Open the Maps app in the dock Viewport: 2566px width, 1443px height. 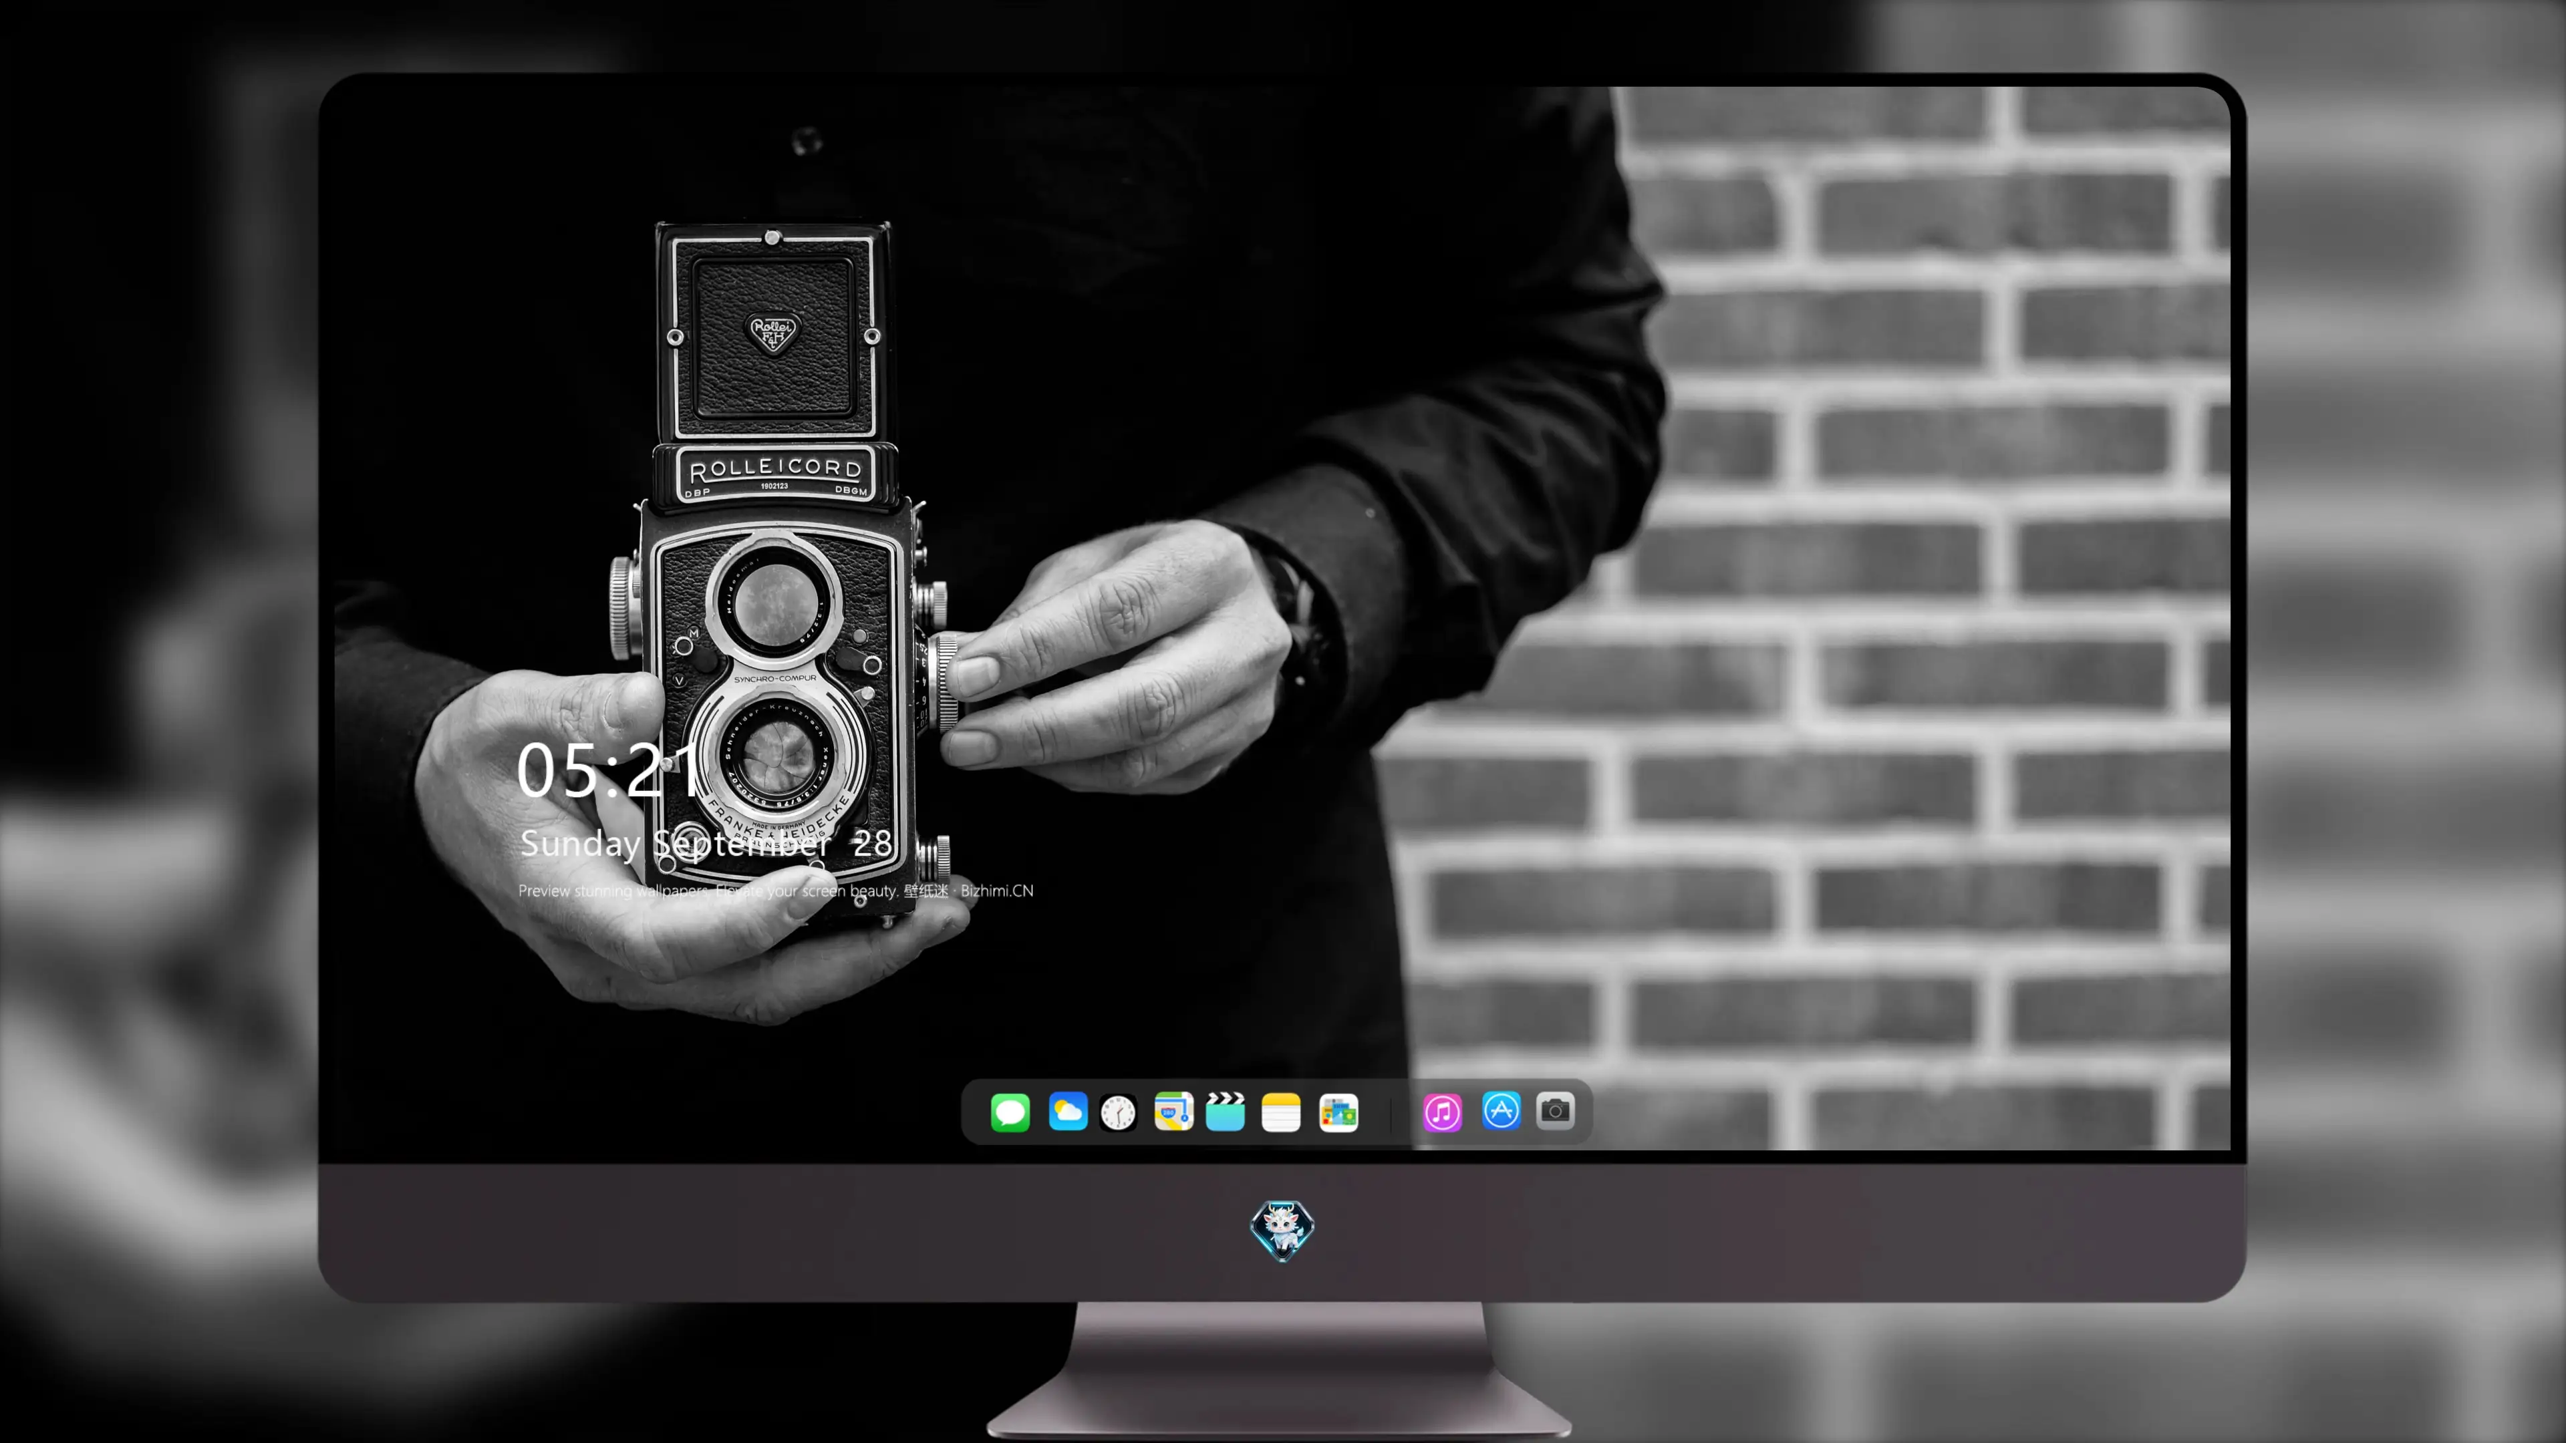point(1173,1112)
